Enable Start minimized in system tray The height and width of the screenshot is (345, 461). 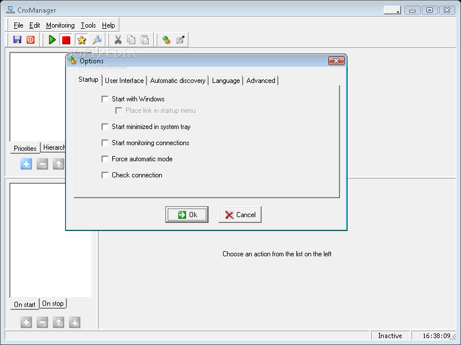(x=105, y=127)
